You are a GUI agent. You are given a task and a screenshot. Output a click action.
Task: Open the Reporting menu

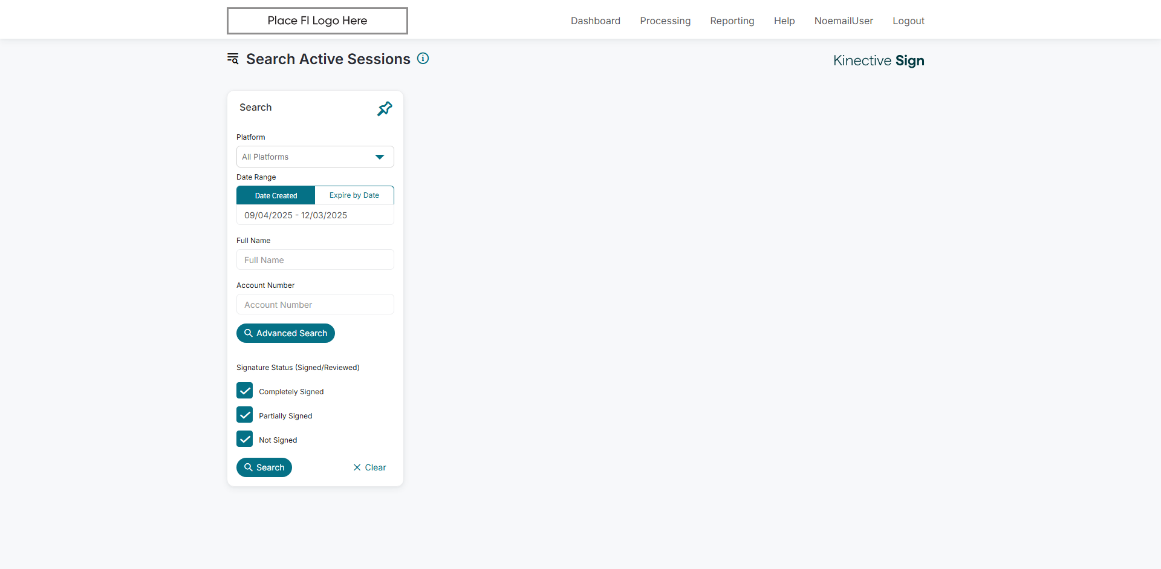(x=732, y=21)
